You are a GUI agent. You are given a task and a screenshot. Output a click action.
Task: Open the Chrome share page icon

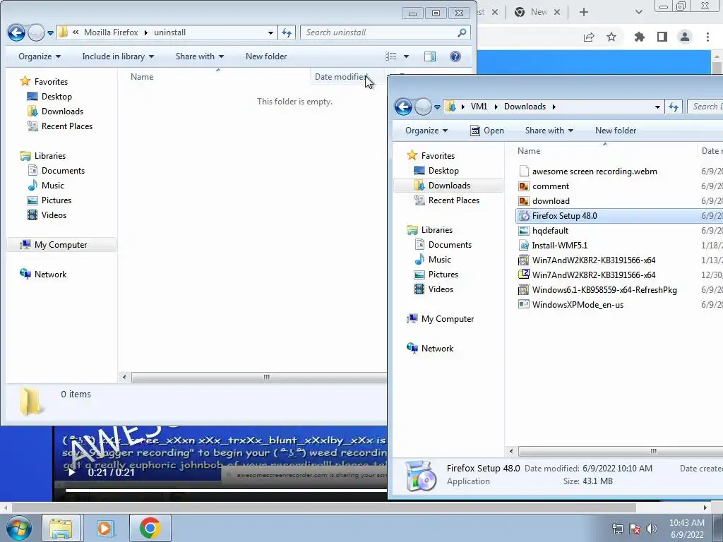[x=589, y=37]
